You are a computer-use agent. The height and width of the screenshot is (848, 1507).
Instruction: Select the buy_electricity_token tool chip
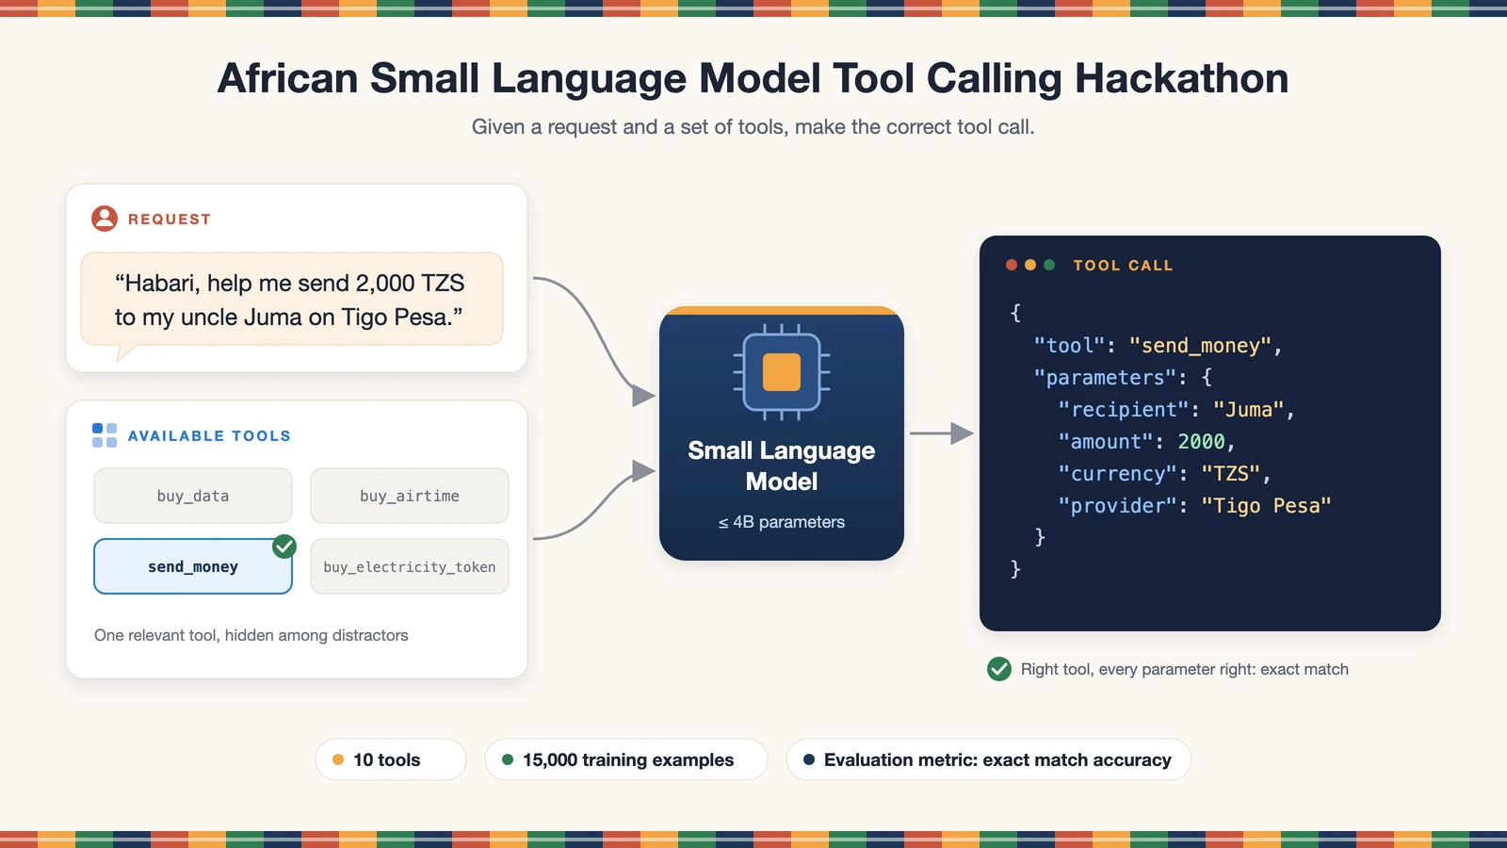410,566
